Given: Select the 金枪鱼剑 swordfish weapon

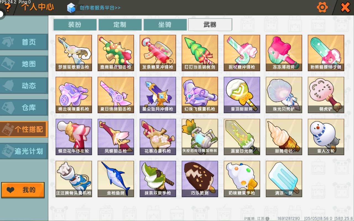Looking at the screenshot, I should coord(116,179).
